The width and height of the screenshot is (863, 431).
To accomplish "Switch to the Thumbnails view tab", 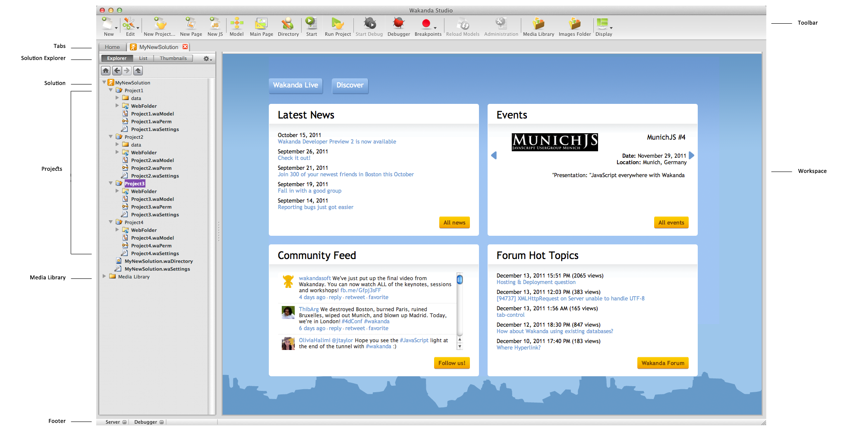I will click(x=173, y=59).
